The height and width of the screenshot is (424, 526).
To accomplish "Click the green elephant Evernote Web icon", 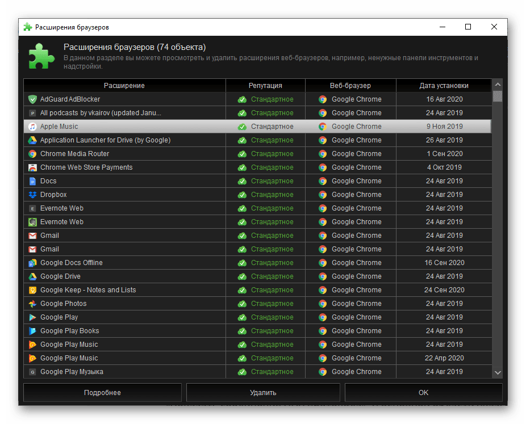I will (x=32, y=222).
